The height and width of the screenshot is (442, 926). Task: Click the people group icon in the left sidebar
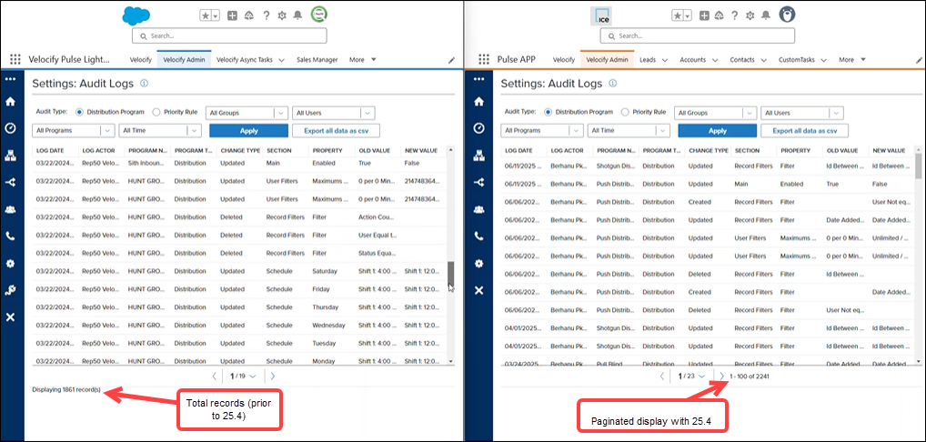pos(11,208)
